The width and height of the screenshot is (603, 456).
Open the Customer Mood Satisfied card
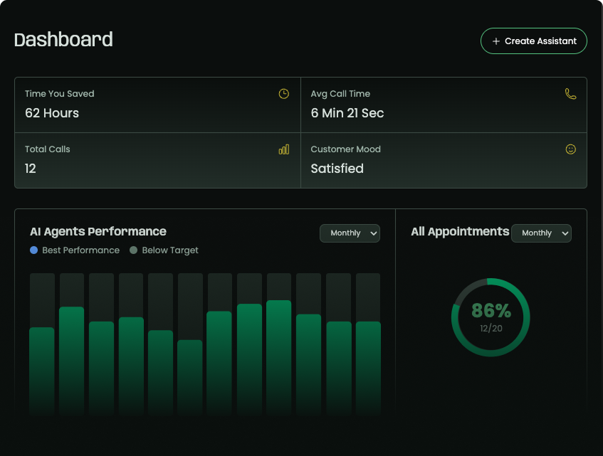[444, 160]
